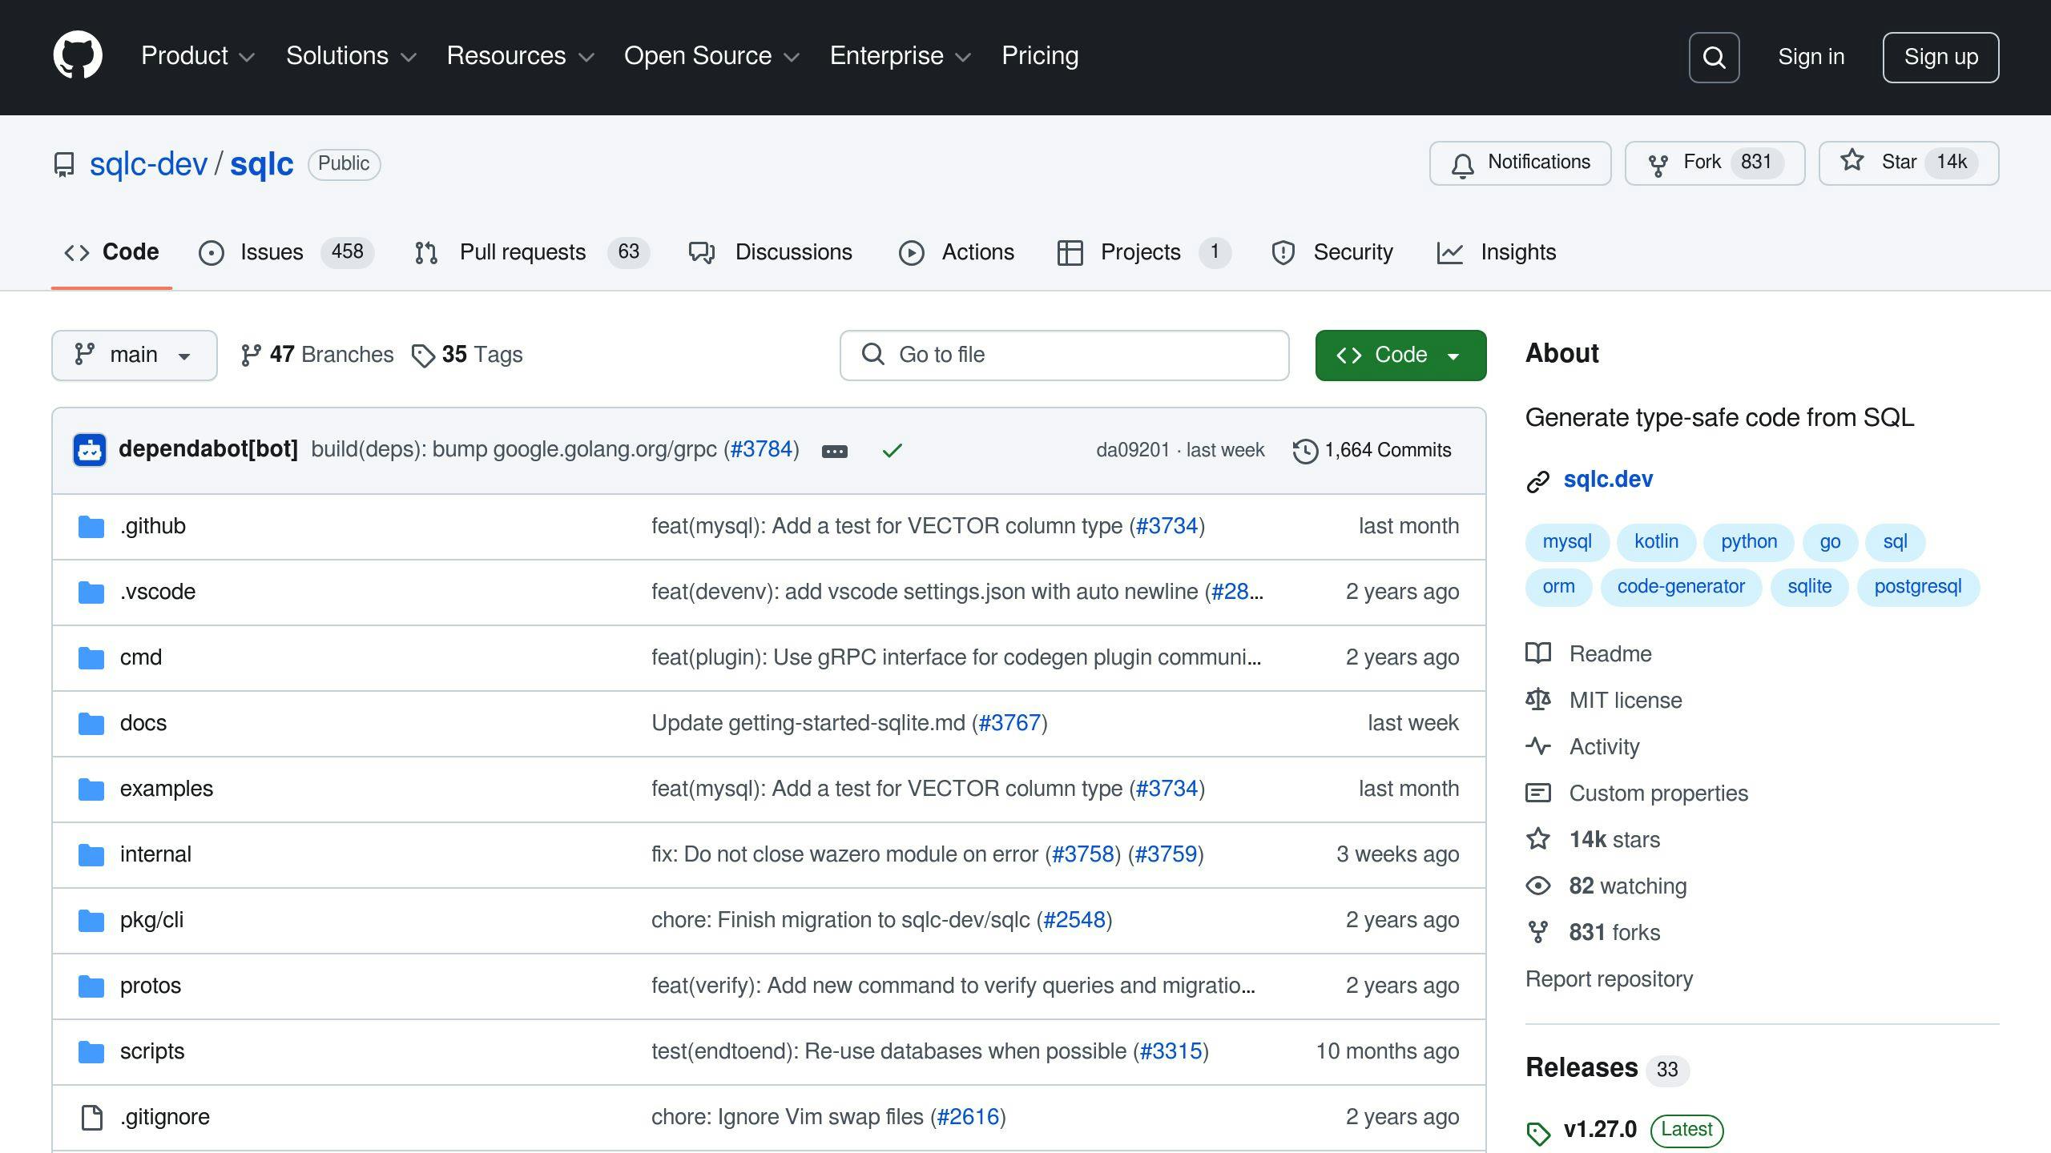This screenshot has width=2051, height=1153.
Task: Fork the repository button
Action: click(1715, 163)
